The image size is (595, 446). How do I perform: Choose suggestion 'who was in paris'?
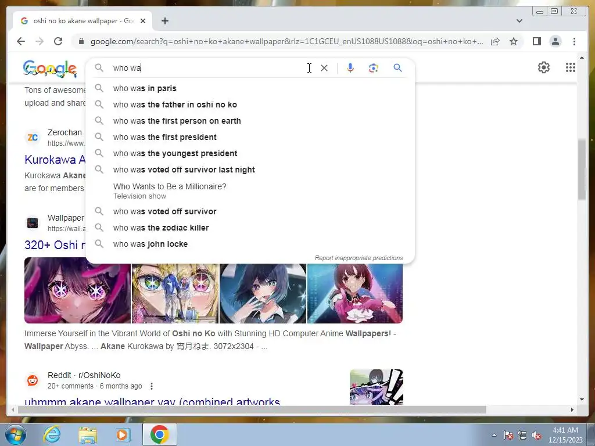click(250, 88)
